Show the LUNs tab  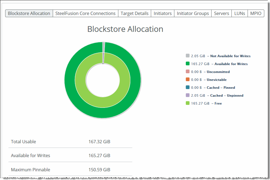pos(240,13)
